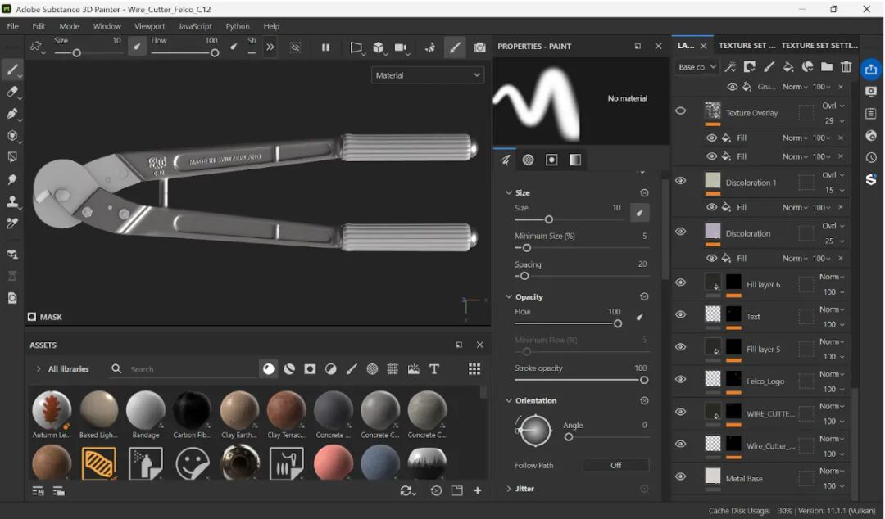The width and height of the screenshot is (885, 519).
Task: Hide the Metal Base layer
Action: 681,476
